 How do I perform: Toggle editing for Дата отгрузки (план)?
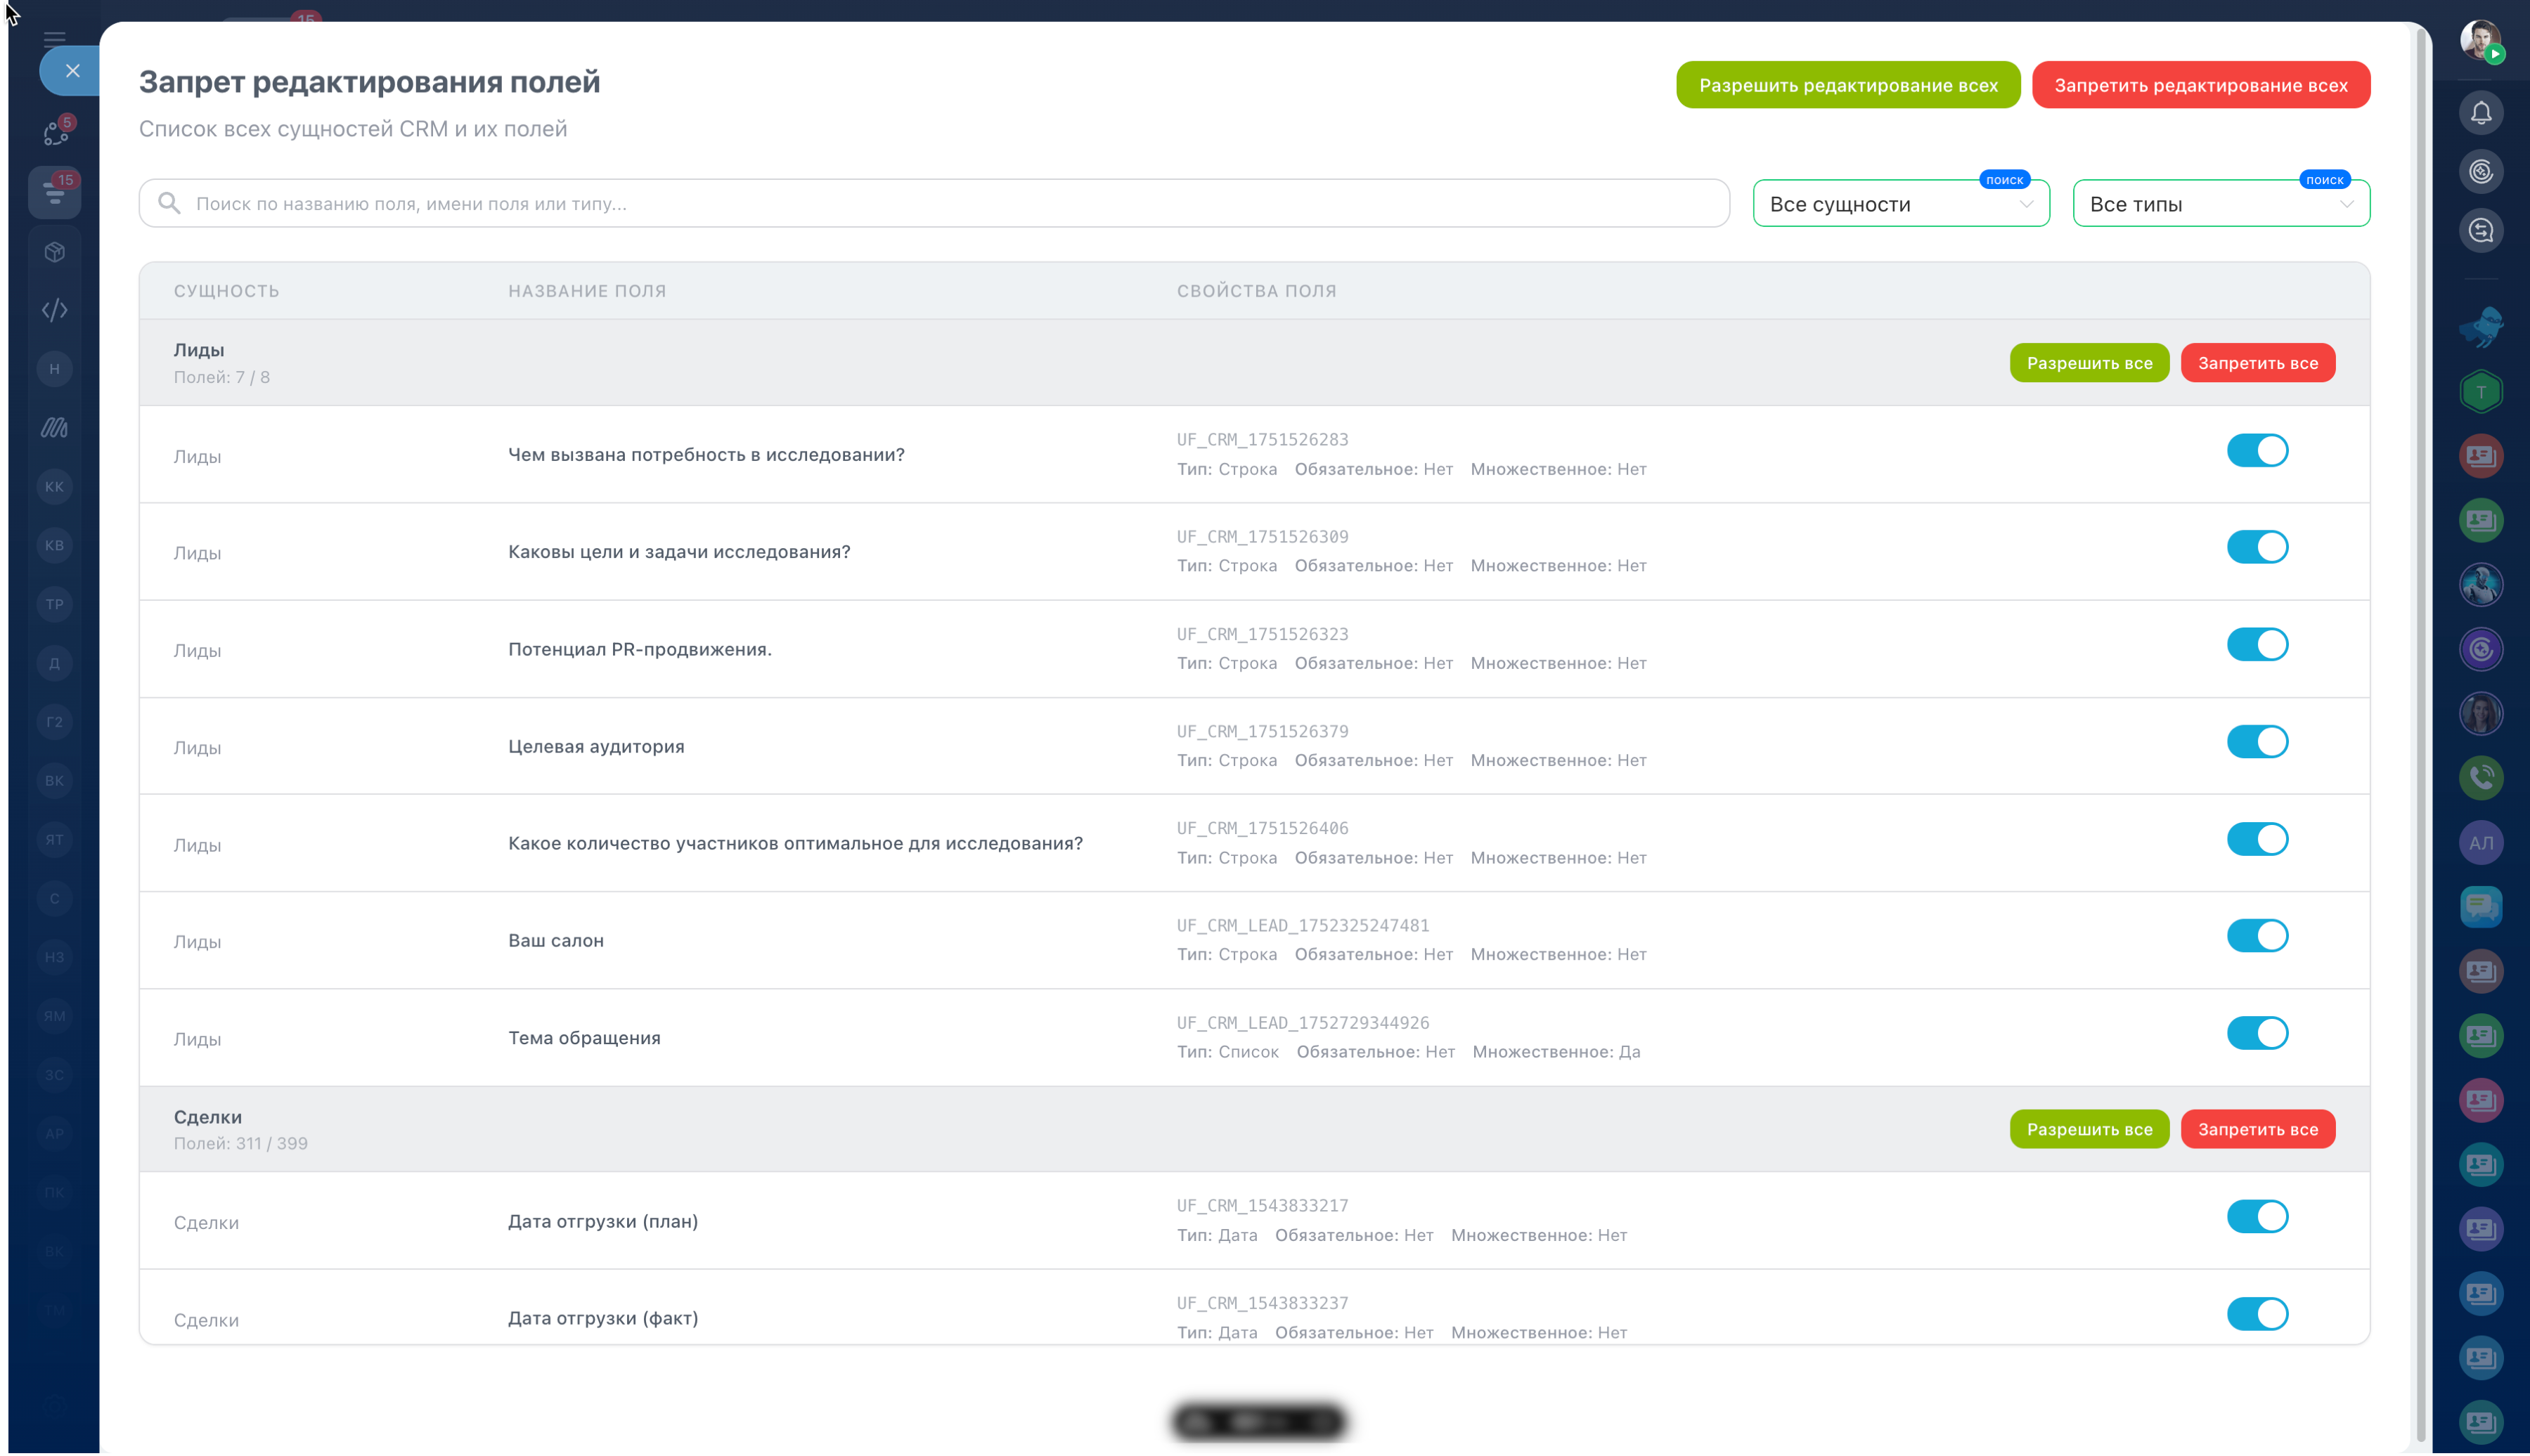(x=2257, y=1217)
